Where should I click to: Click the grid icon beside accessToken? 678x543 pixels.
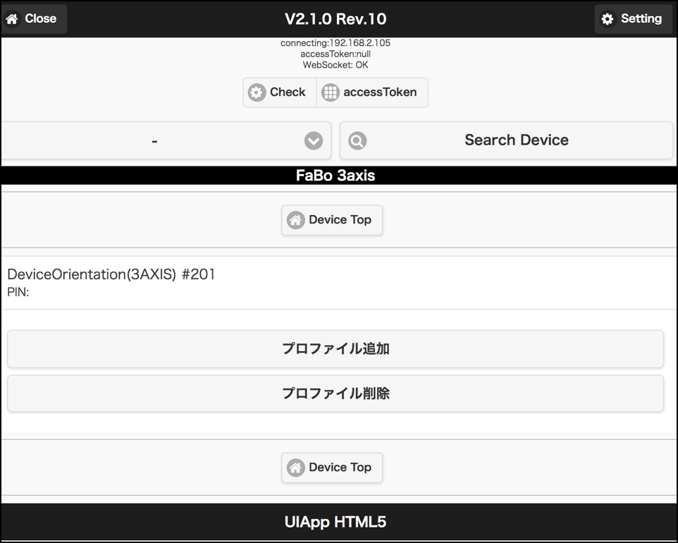[331, 92]
